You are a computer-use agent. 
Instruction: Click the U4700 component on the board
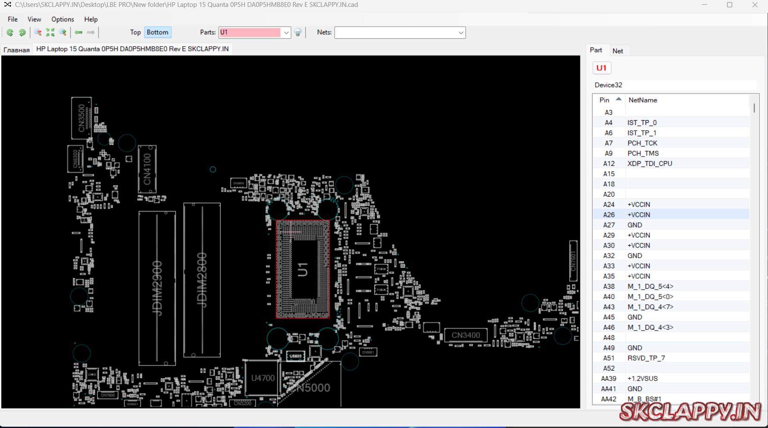263,378
